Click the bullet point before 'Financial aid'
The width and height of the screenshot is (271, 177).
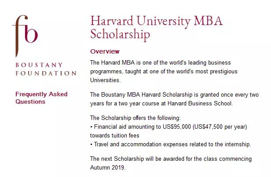92,127
